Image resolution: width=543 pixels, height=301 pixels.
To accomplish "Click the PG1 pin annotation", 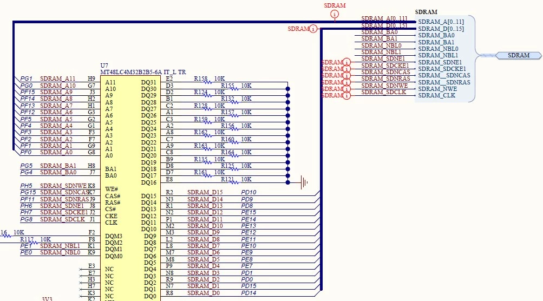I will point(27,78).
